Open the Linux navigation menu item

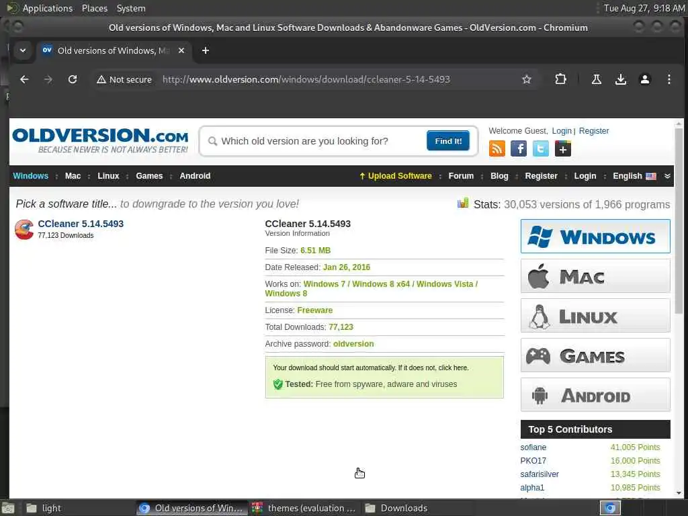[108, 176]
